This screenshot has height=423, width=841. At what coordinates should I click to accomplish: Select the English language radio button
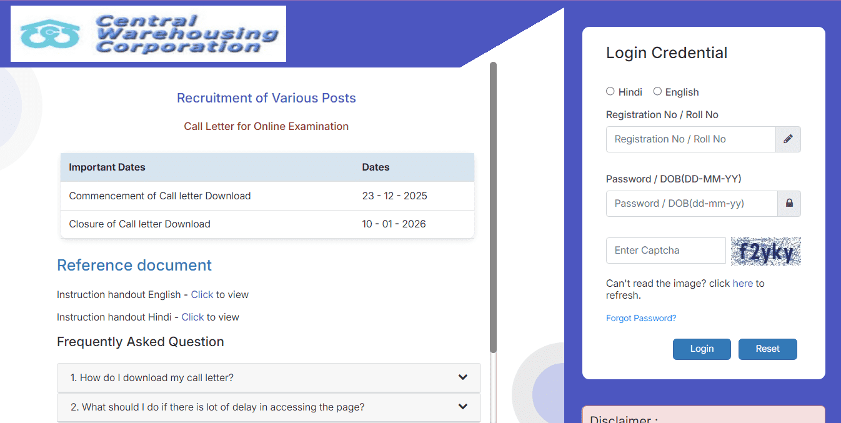point(657,91)
